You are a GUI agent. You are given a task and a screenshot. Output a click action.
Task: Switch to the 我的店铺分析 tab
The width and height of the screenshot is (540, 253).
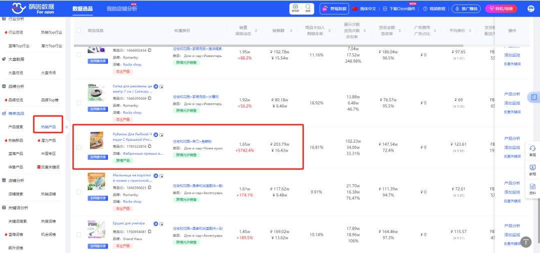[121, 8]
